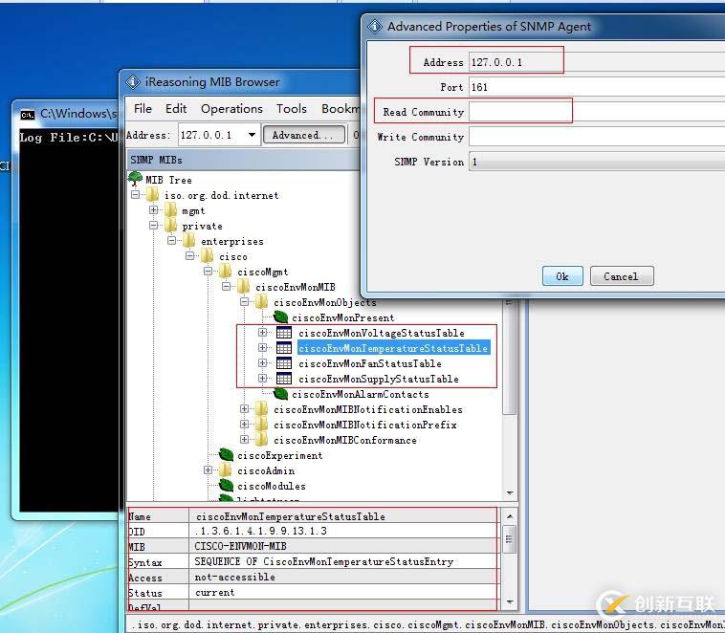This screenshot has height=633, width=725.
Task: Click the ciscoExperiment leaf icon
Action: point(226,455)
